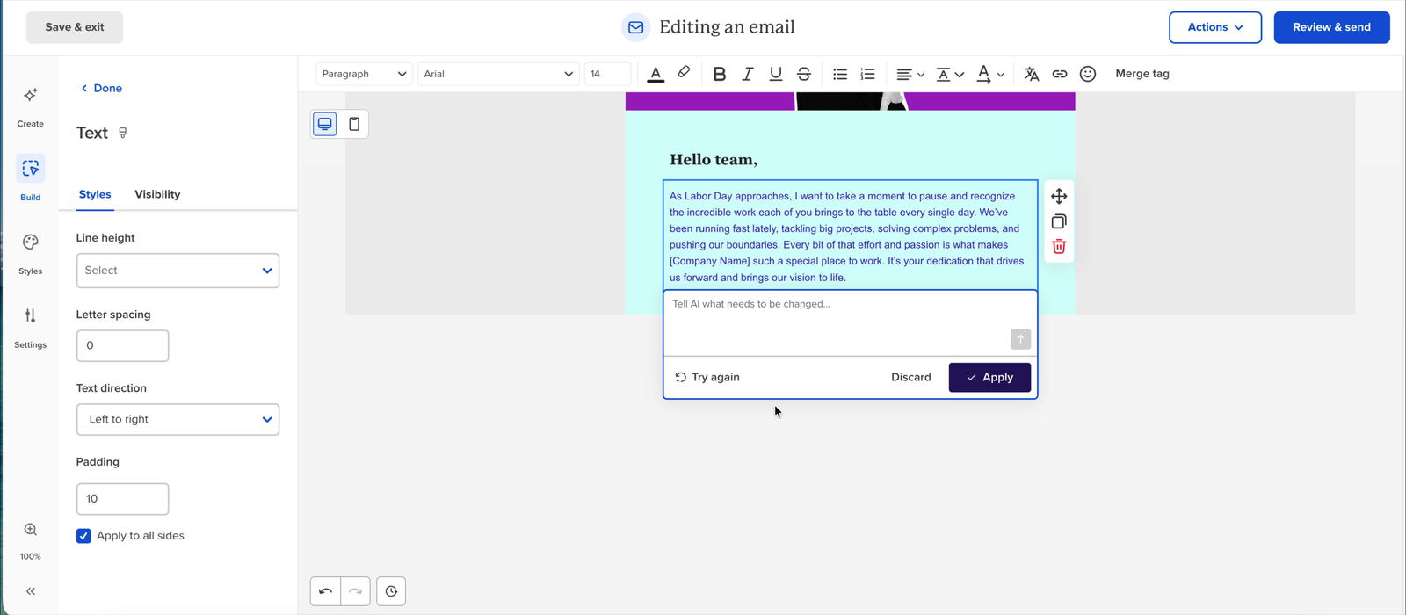
Task: Toggle strikethrough formatting
Action: (804, 74)
